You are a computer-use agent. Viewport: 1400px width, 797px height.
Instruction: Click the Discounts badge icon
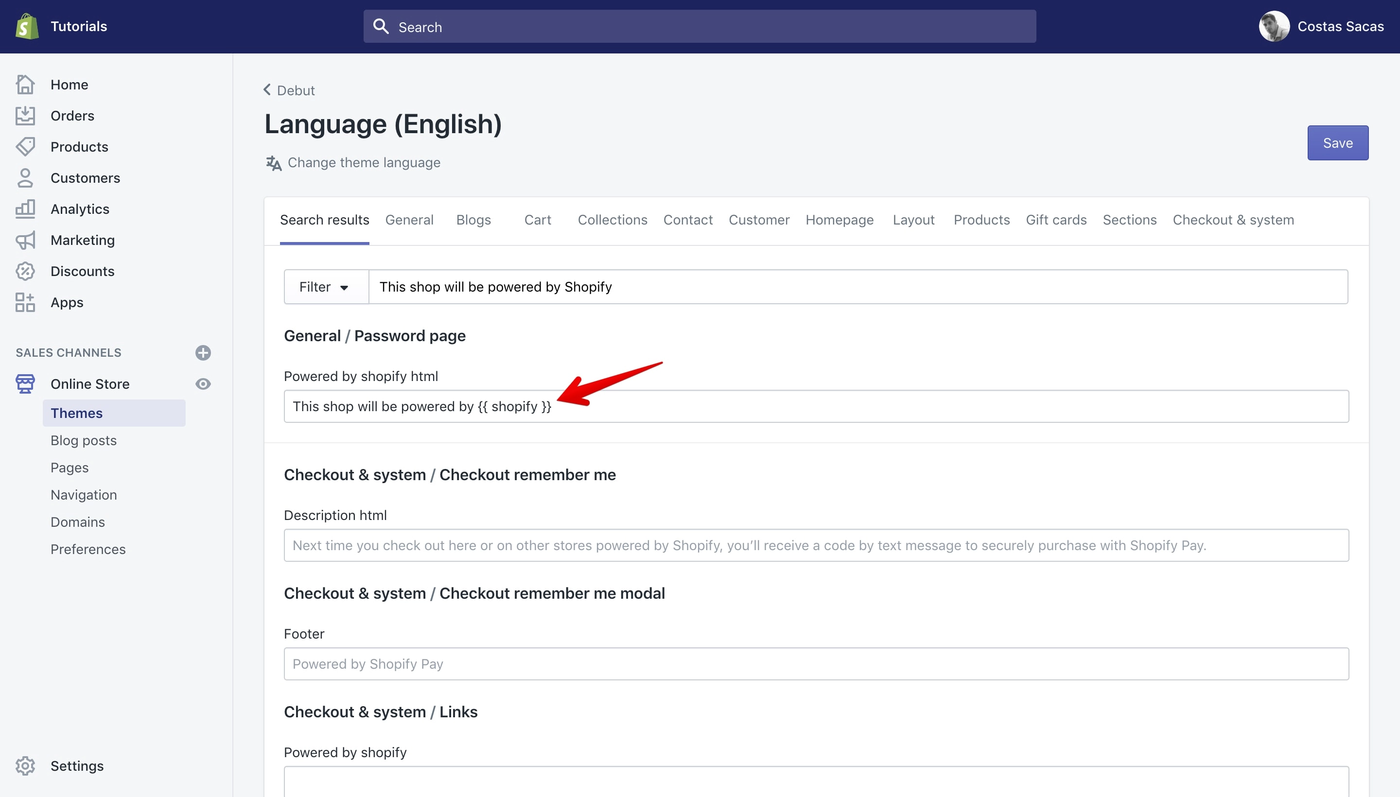coord(25,271)
